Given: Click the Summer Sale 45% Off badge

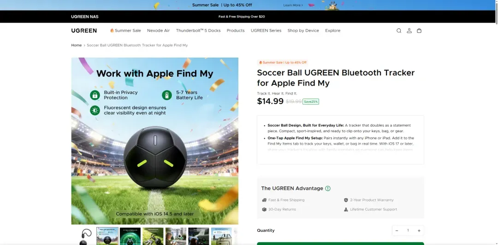Looking at the screenshot, I should coord(283,63).
